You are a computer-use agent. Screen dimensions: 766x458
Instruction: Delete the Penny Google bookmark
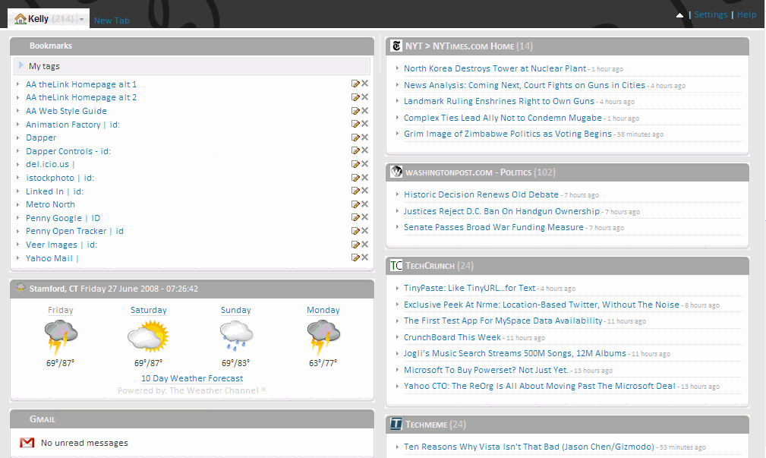365,217
